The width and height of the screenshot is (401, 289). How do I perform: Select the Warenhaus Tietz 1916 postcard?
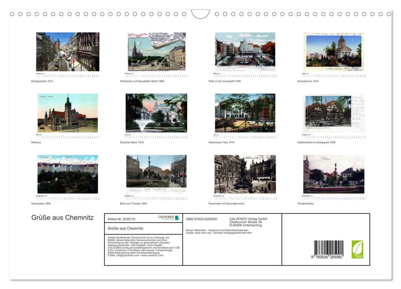246,112
